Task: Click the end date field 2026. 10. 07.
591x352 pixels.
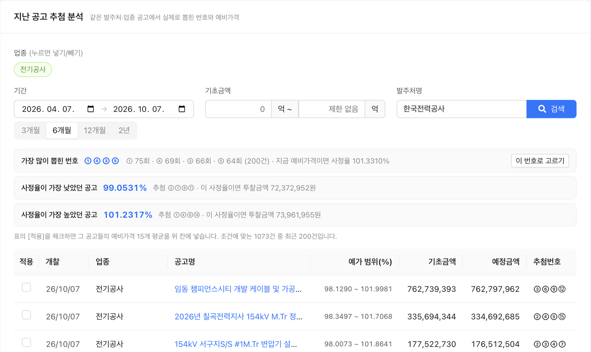Action: pos(139,109)
